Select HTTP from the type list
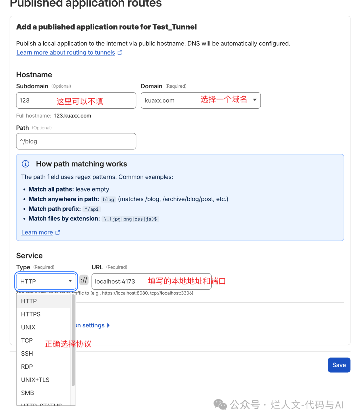355x419 pixels. point(29,301)
